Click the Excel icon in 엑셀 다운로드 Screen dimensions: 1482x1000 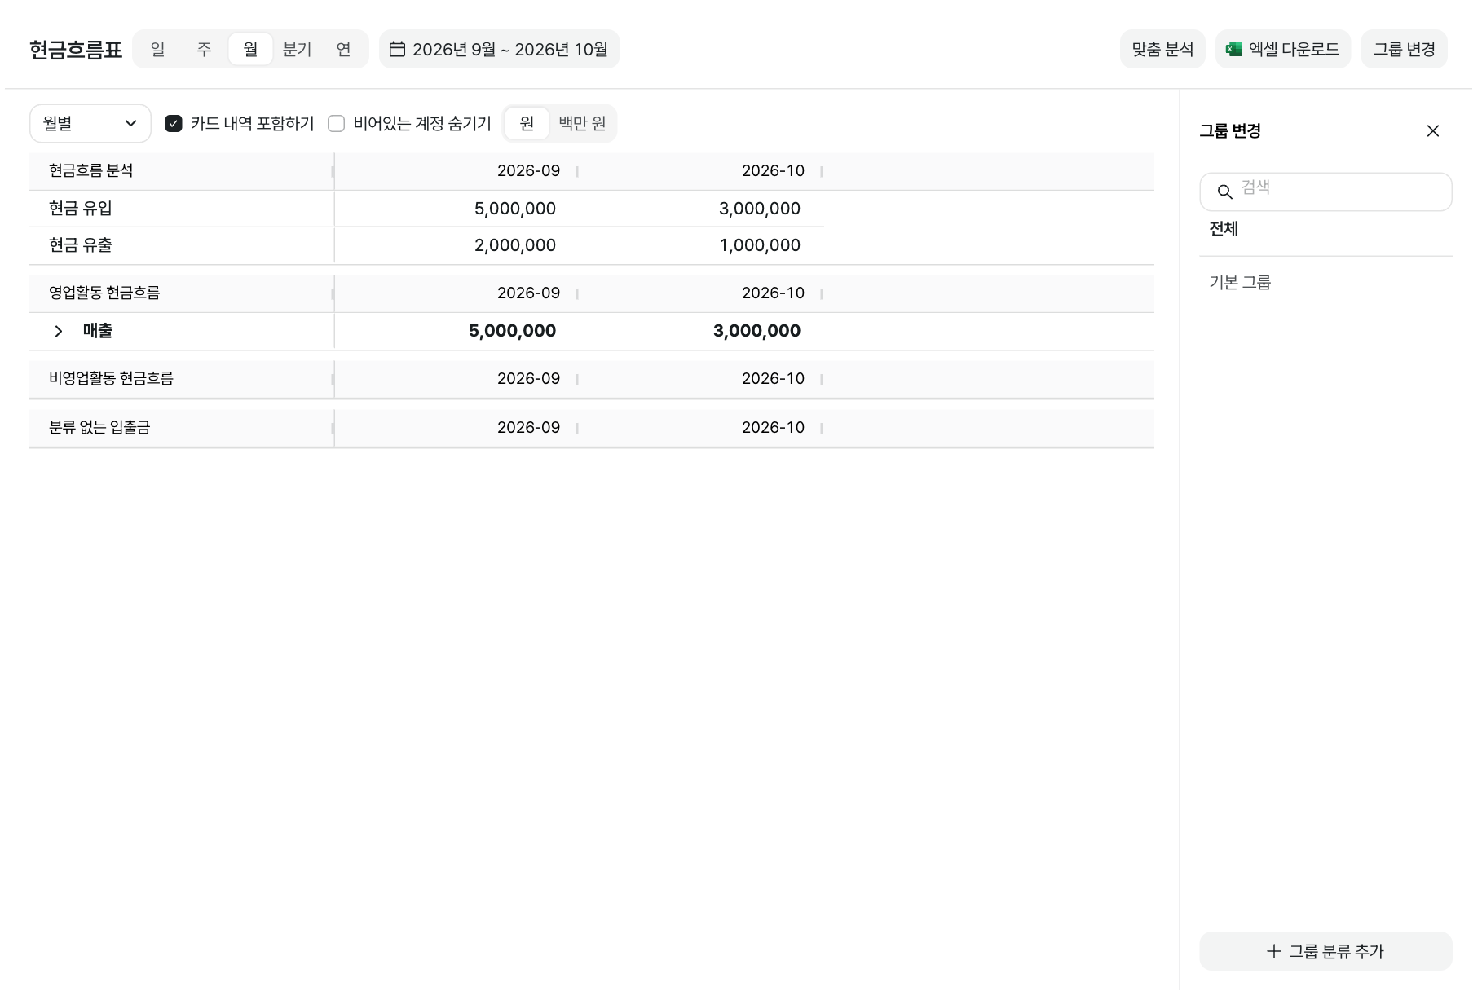point(1234,49)
